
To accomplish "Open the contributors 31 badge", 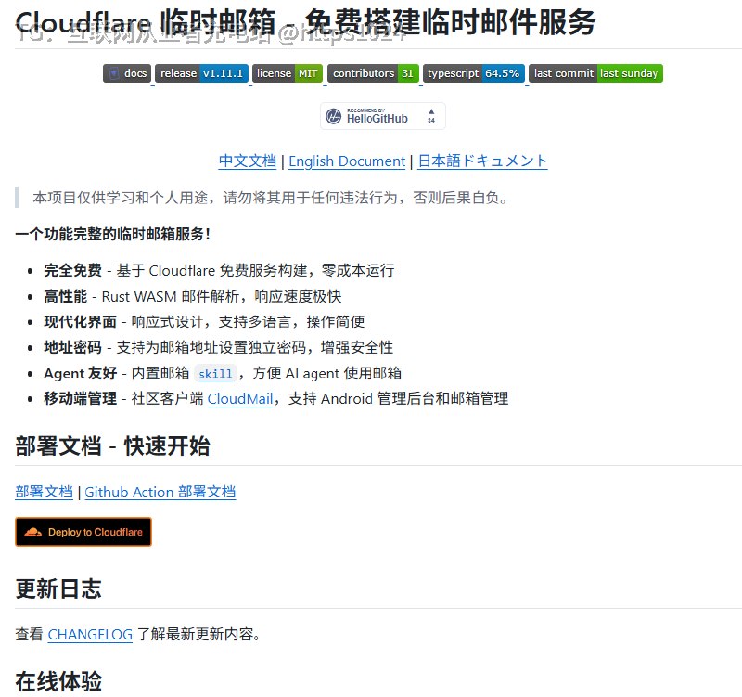I will coord(373,73).
